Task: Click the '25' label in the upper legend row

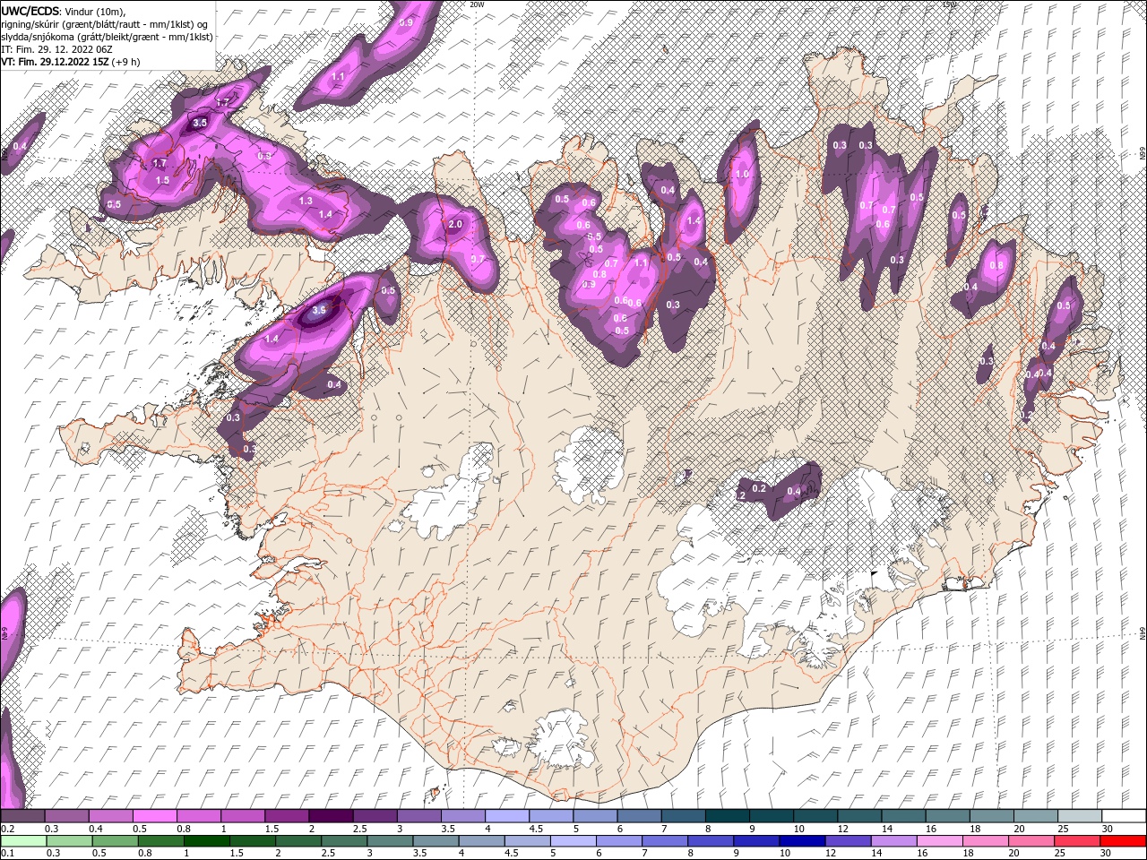Action: [x=1062, y=829]
